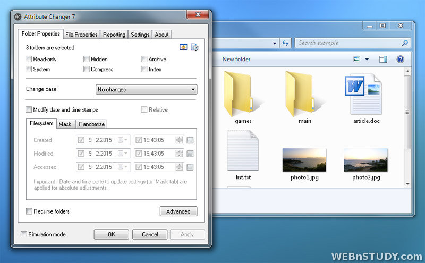The image size is (425, 263).
Task: Toggle the Relative checkbox
Action: pos(144,109)
